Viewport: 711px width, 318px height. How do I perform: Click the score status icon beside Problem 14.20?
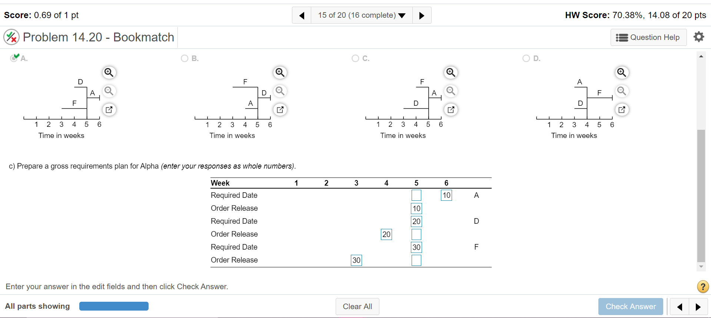tap(11, 37)
